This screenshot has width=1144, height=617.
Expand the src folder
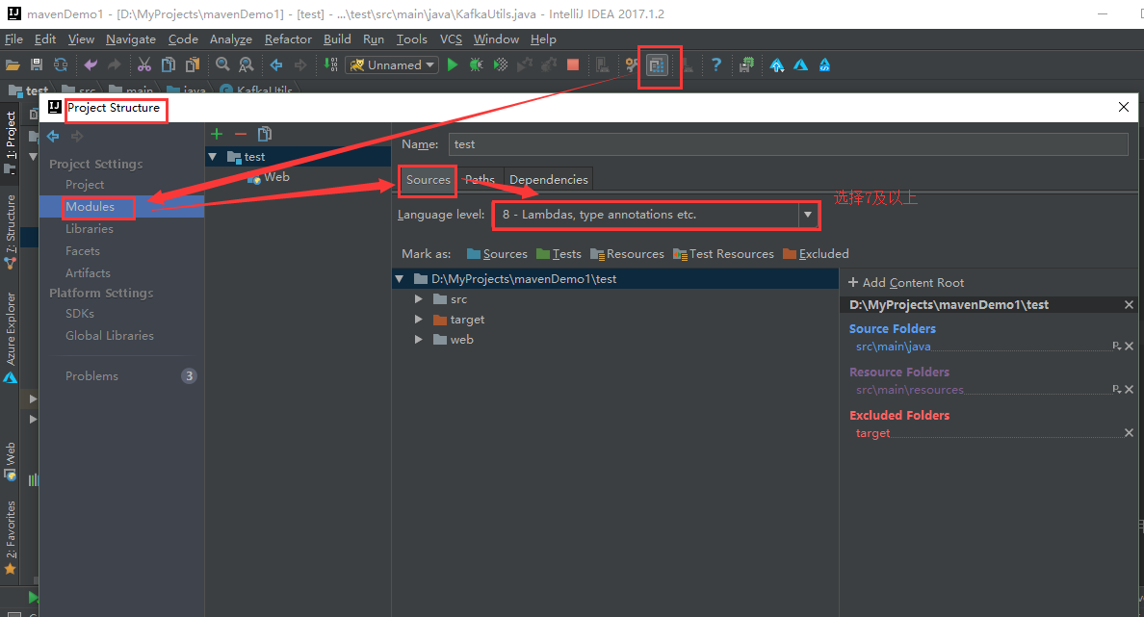tap(418, 299)
